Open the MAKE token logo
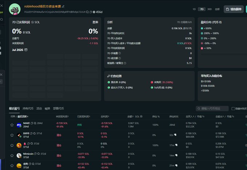 pyautogui.click(x=19, y=125)
